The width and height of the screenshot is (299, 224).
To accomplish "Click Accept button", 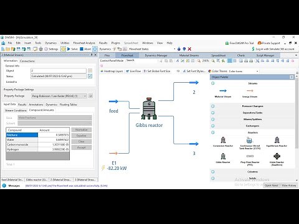I will (x=82, y=147).
